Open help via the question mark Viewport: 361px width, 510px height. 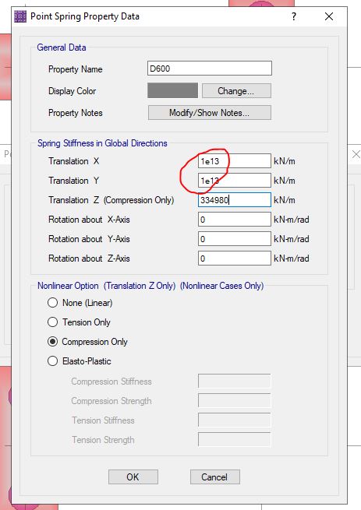point(294,16)
